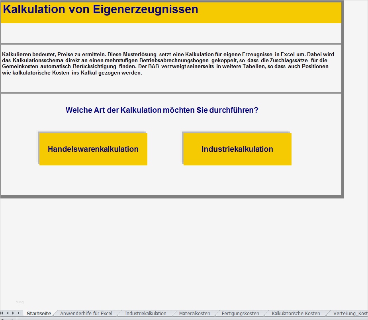Viewport: 368px width, 320px height.
Task: Click the gray area below the buttons
Action: (171, 181)
